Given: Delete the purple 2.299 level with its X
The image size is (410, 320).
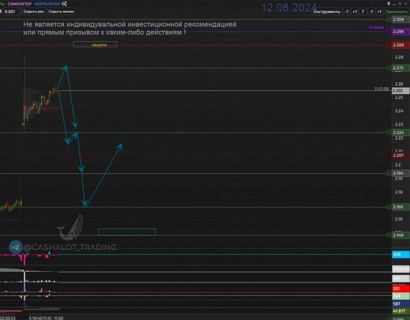Looking at the screenshot, I should tap(389, 31).
